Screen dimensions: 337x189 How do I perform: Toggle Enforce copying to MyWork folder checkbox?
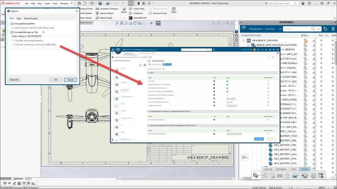pyautogui.click(x=12, y=28)
